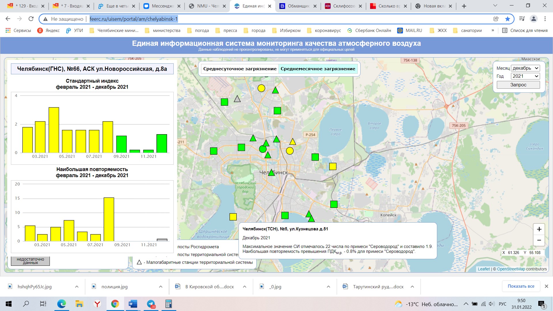The height and width of the screenshot is (311, 553).
Task: Open Calculator from the taskbar
Action: (168, 304)
